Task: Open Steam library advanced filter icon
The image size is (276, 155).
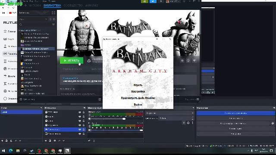Action: [x=53, y=25]
